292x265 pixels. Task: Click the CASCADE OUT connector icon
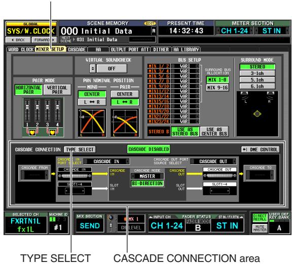(220, 175)
